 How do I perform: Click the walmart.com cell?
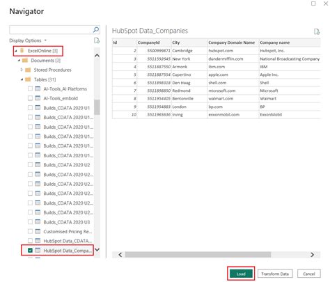point(233,98)
